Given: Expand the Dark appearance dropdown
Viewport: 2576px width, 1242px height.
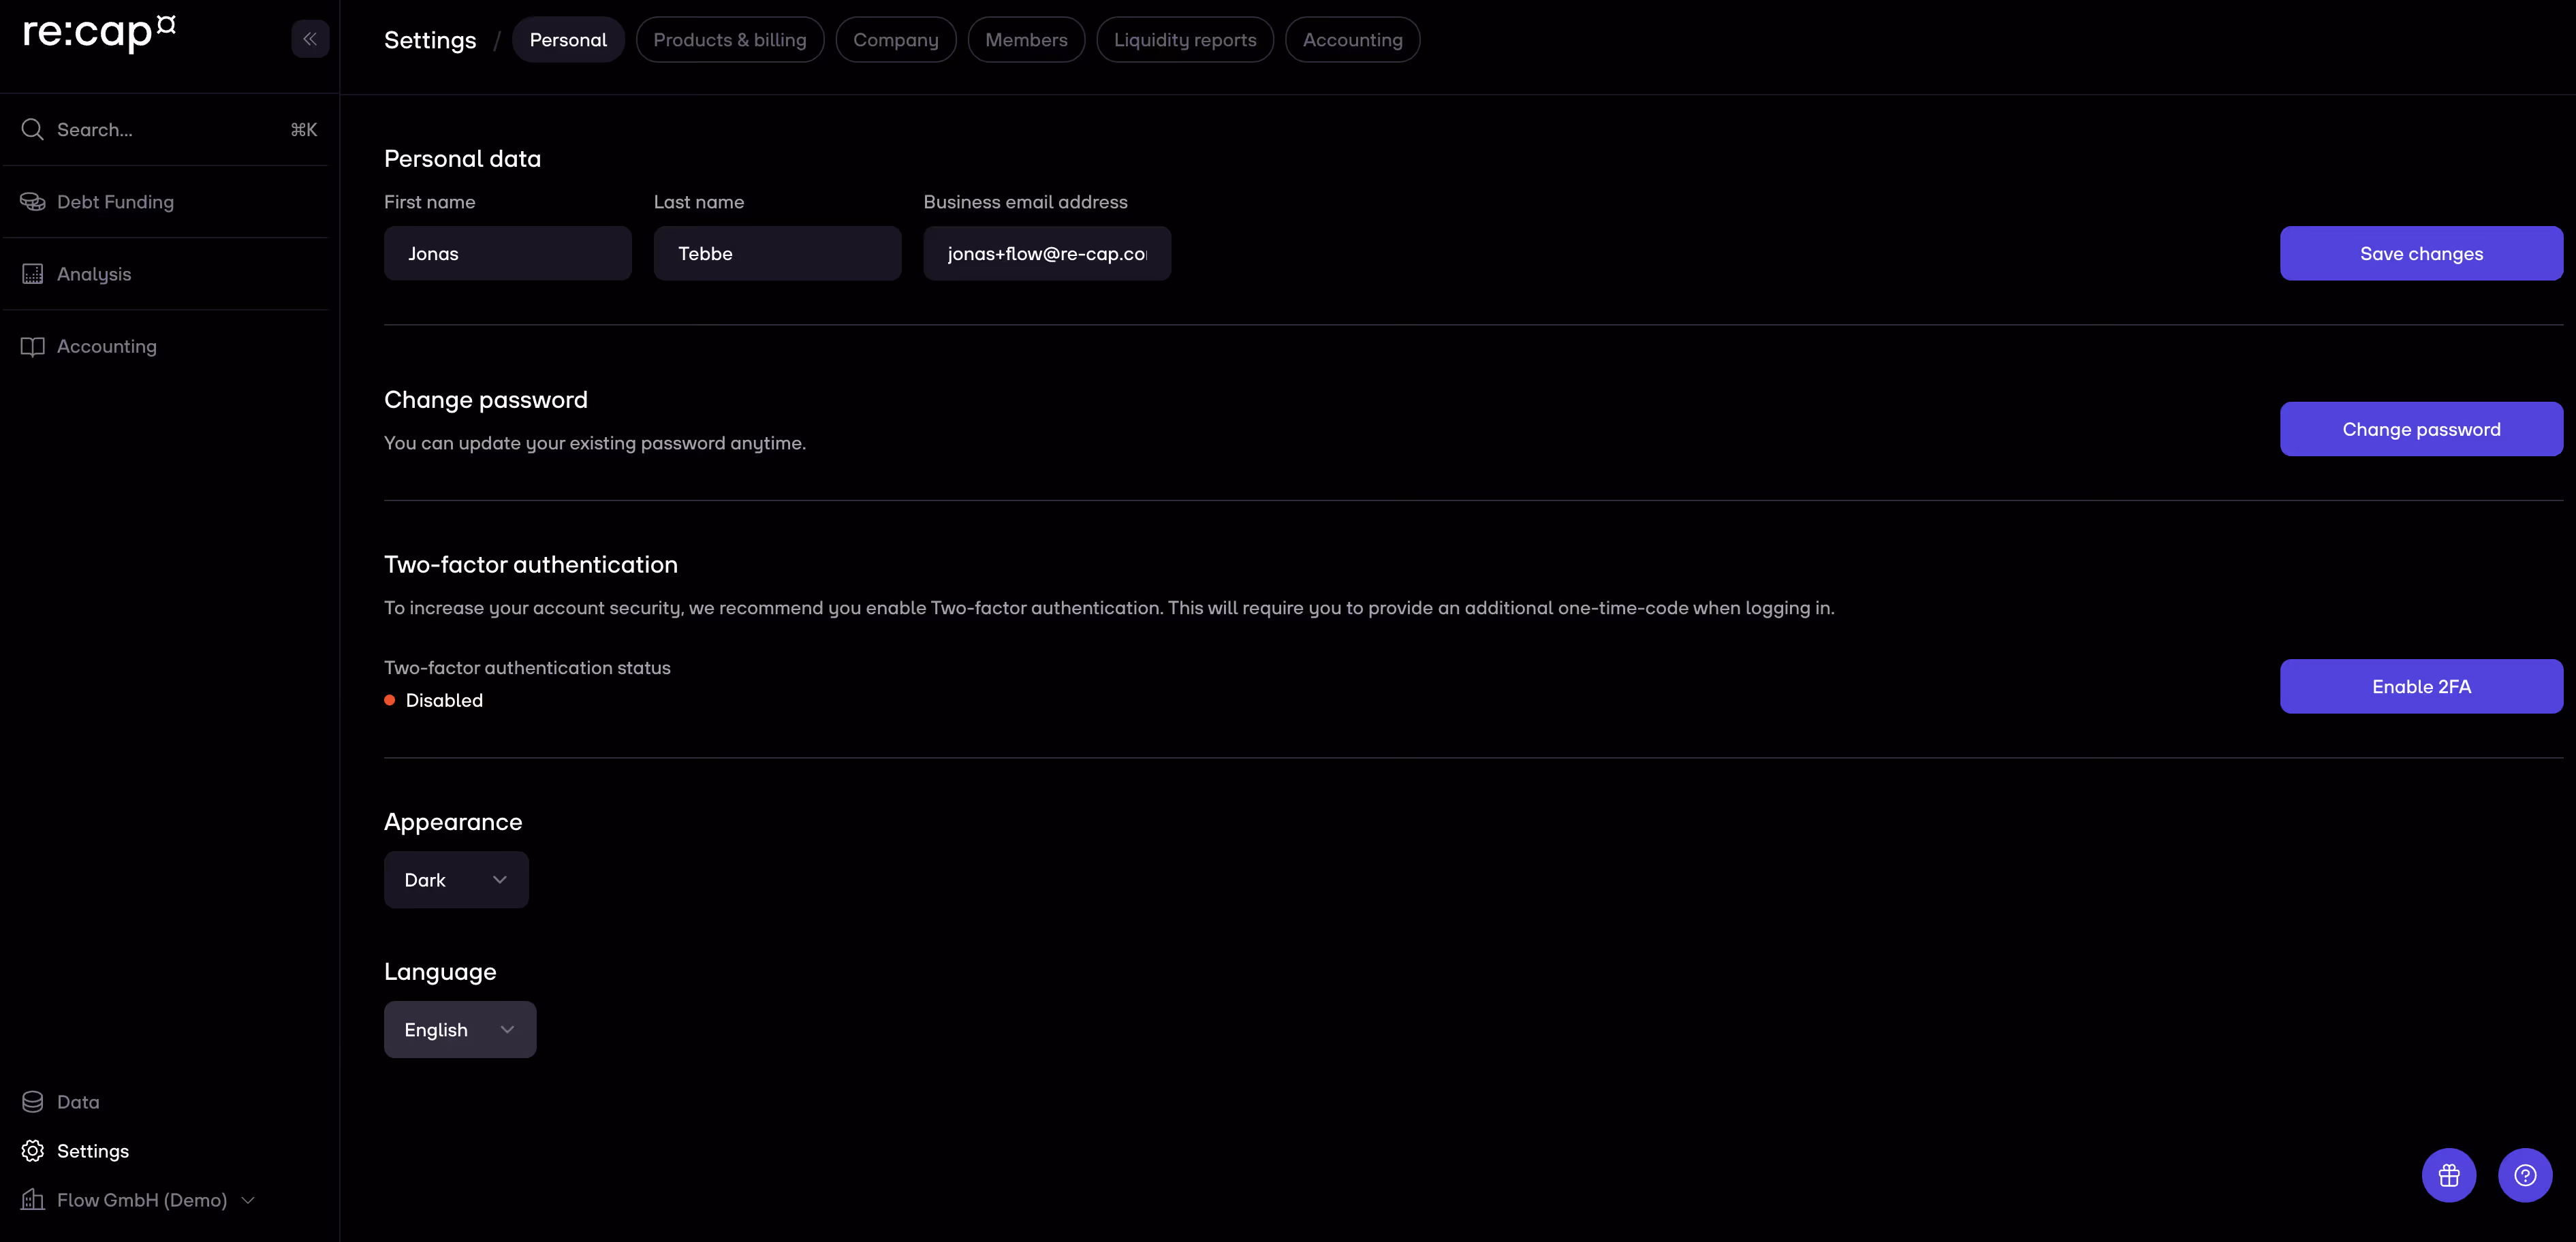Looking at the screenshot, I should (456, 880).
